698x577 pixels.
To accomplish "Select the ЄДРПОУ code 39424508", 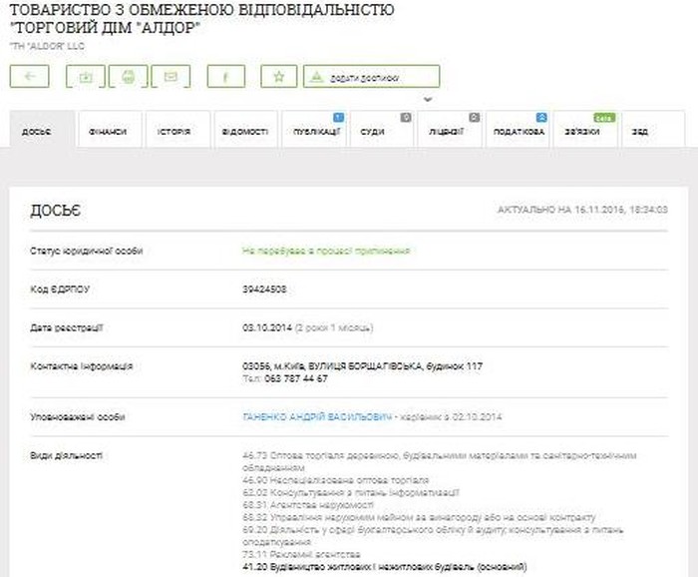I will pos(264,289).
